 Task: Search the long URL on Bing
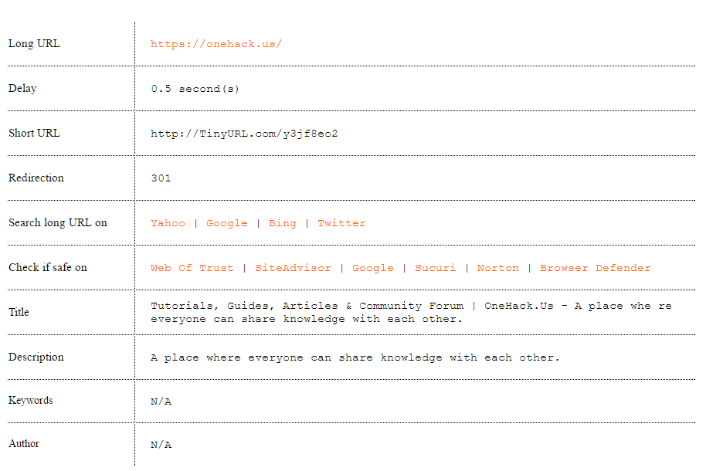(282, 223)
